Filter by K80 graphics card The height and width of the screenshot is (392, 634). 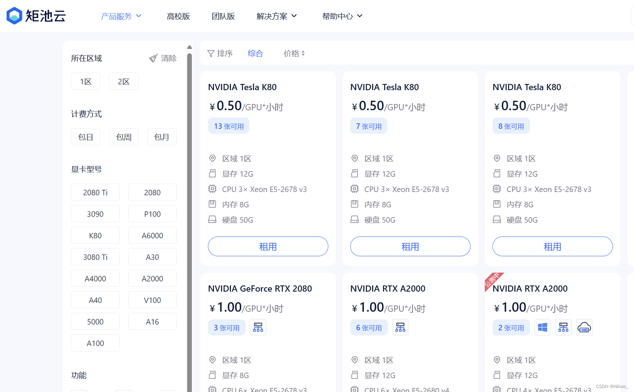click(x=95, y=235)
